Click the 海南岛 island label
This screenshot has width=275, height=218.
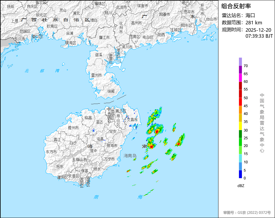(130, 156)
